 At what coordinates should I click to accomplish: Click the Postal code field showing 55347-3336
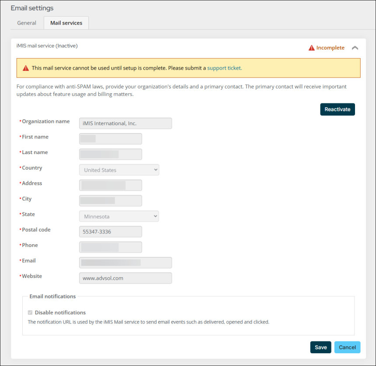click(x=110, y=232)
